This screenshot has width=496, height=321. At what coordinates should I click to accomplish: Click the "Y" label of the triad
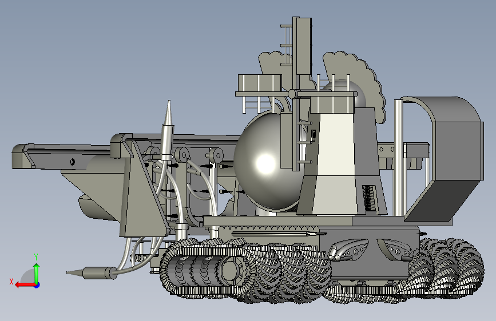coord(36,257)
